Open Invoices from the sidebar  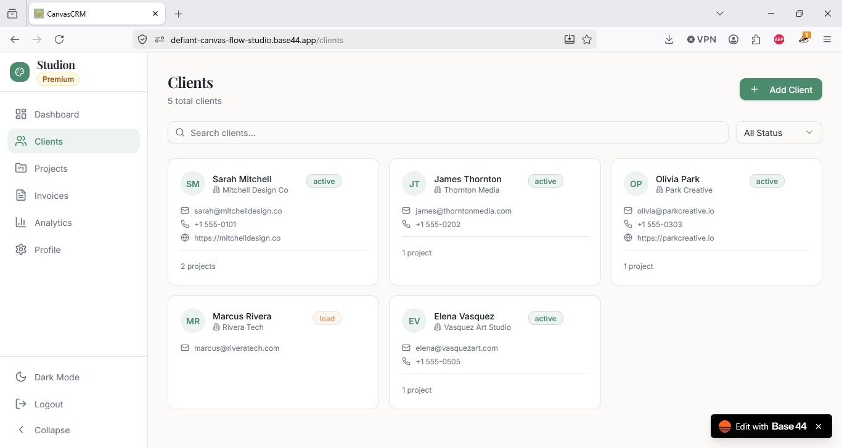point(73,196)
